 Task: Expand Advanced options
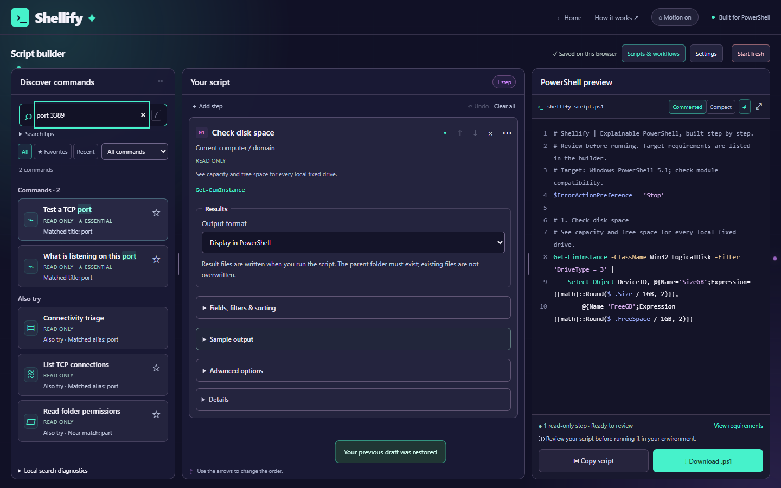[x=353, y=370]
